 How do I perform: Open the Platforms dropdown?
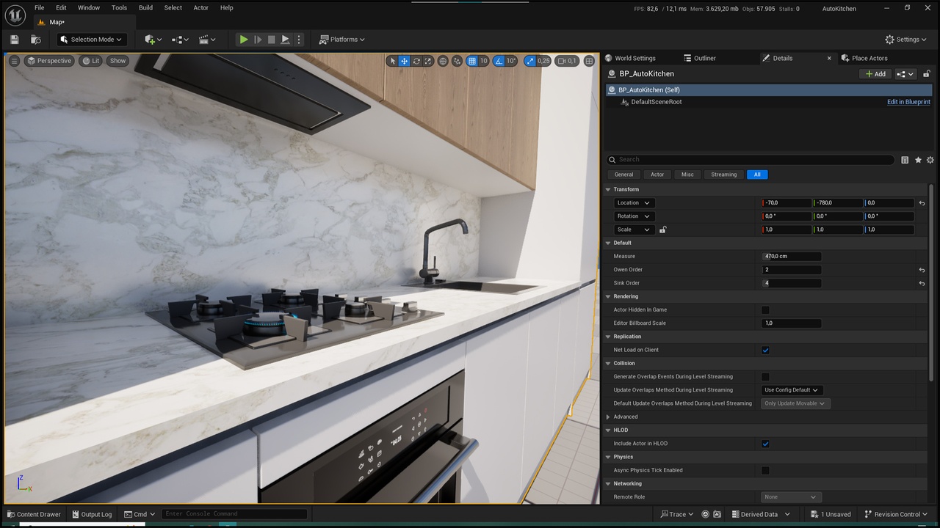click(342, 40)
